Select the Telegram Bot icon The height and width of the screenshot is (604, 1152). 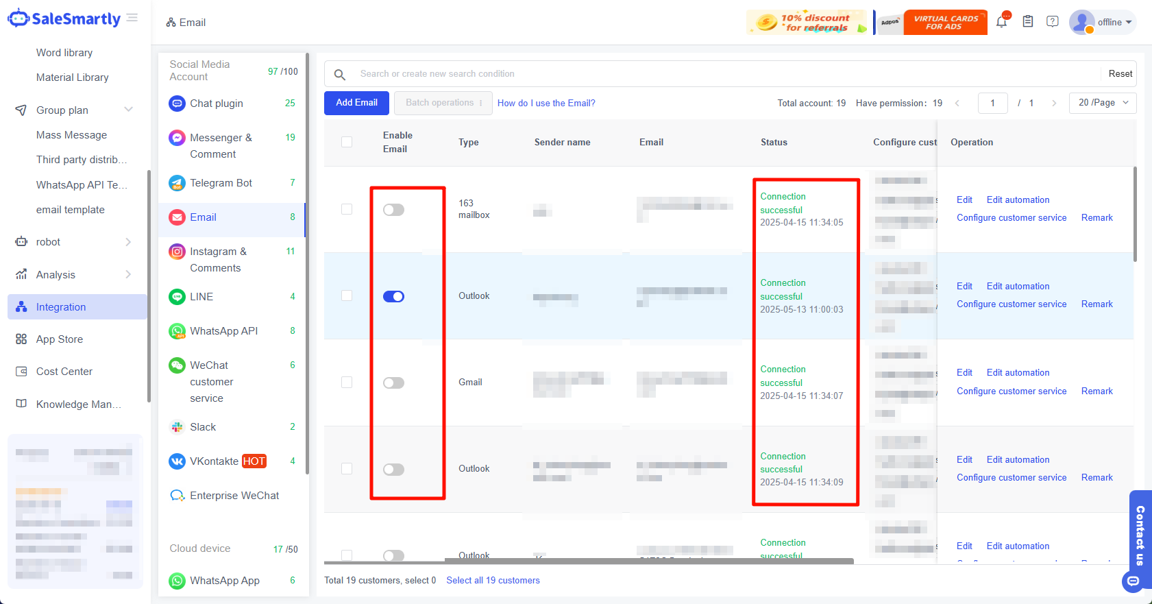click(x=177, y=183)
